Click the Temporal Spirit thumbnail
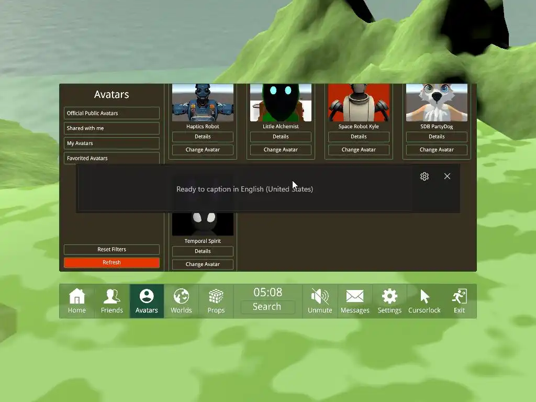 (x=203, y=224)
